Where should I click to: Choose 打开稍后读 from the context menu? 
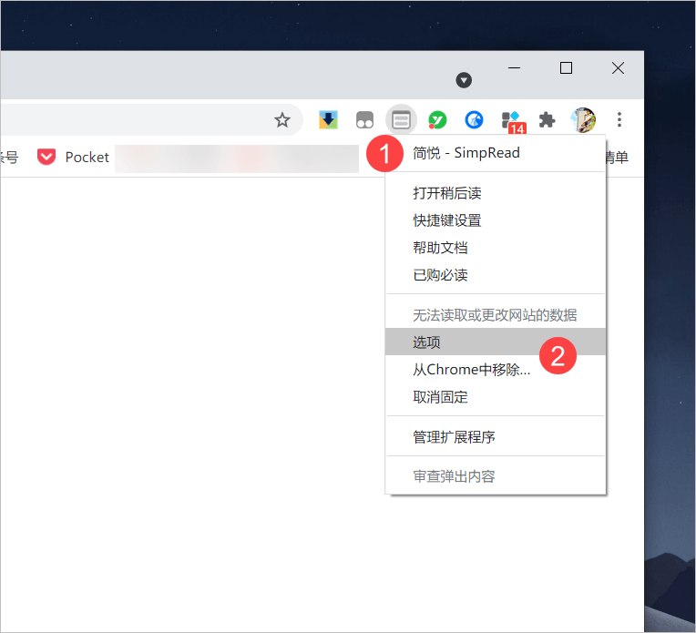496,193
